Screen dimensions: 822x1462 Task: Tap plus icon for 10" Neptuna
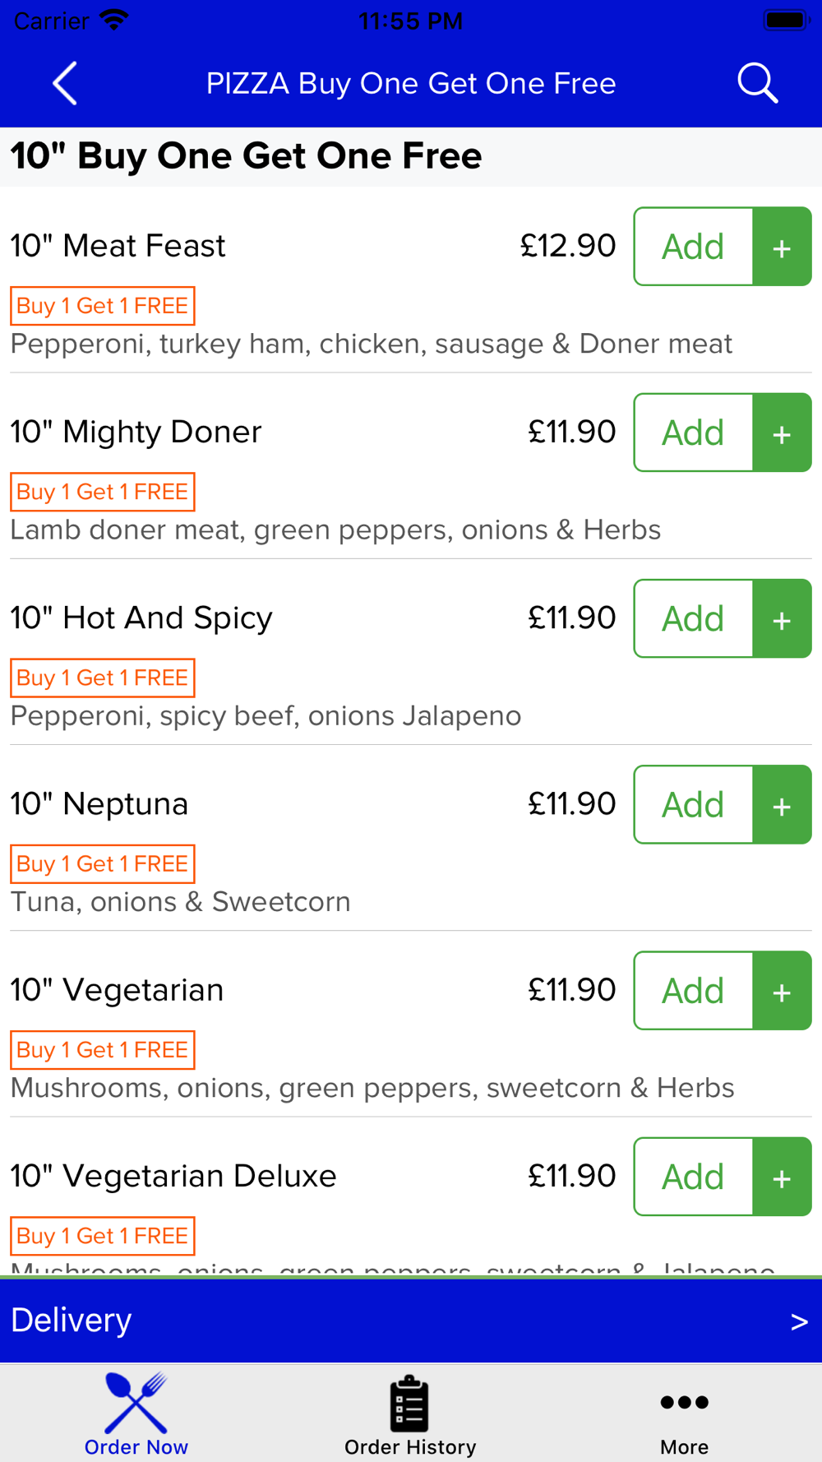pyautogui.click(x=782, y=805)
